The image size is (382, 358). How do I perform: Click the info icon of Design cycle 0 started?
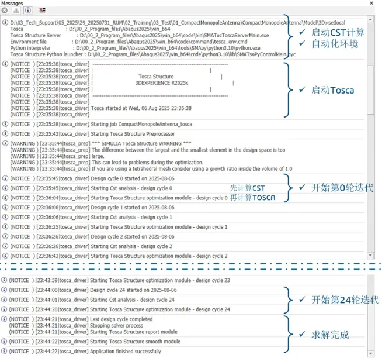pos(5,178)
